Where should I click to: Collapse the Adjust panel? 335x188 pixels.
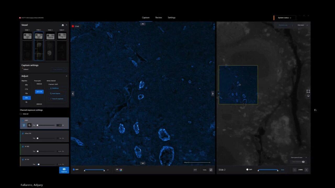pos(66,76)
